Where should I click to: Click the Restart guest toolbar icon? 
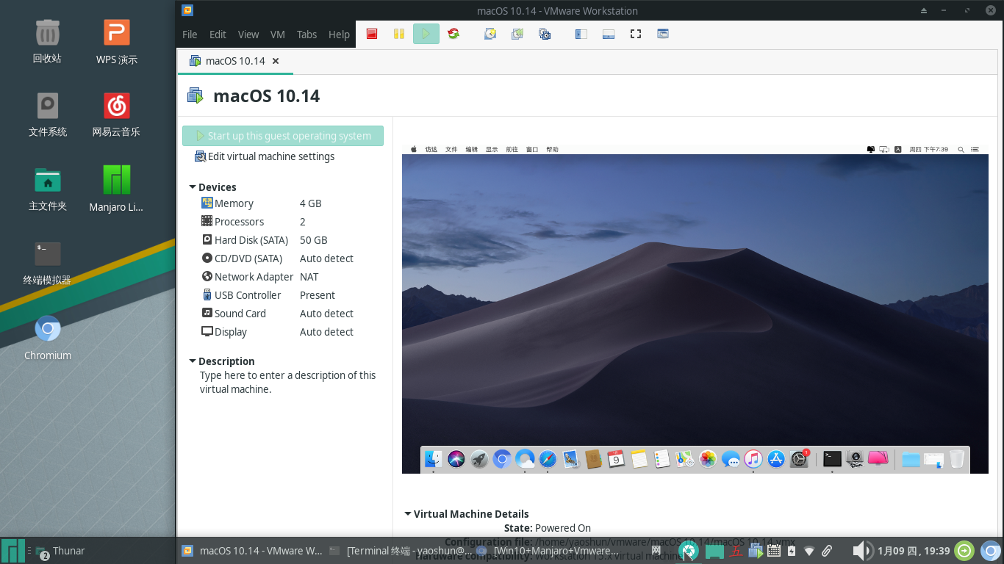[x=453, y=34]
